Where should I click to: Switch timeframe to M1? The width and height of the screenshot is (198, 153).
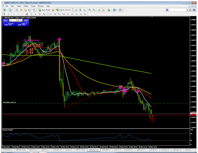coord(51,14)
